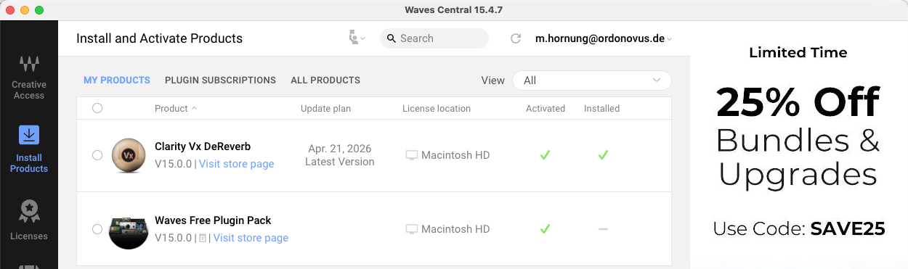Click the Waves Free Plugin Pack thumbnail
Screen dimensions: 908x269
(x=129, y=232)
